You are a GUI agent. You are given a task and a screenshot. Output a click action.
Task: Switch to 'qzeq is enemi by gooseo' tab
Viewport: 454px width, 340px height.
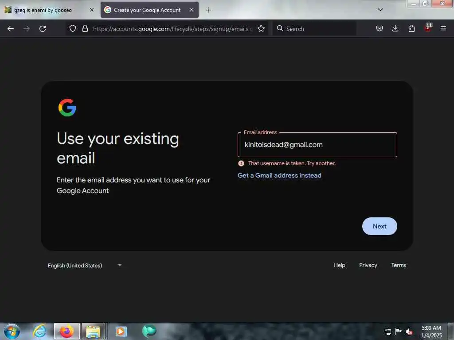(49, 10)
